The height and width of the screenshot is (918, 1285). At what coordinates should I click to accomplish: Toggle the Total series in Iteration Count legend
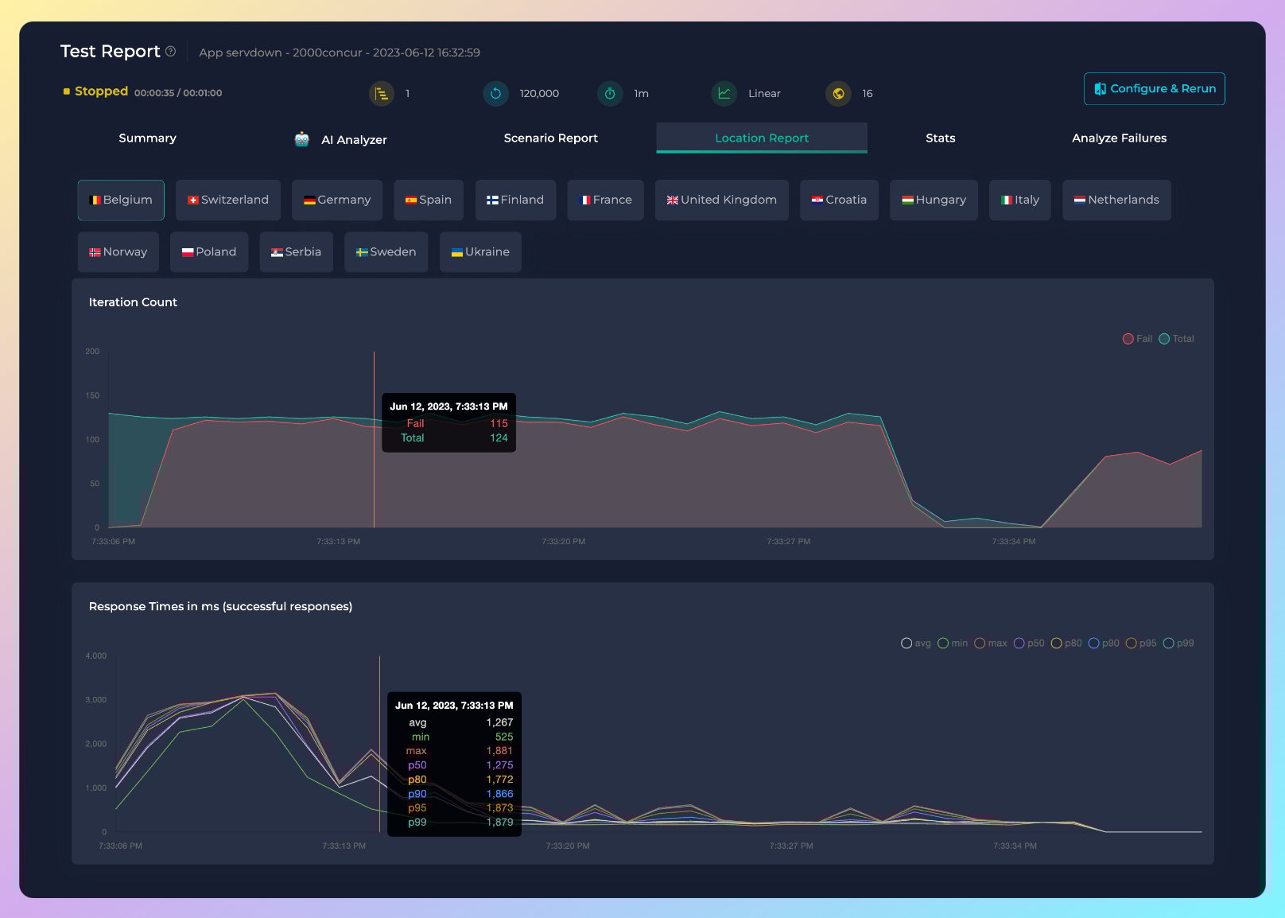(1177, 339)
